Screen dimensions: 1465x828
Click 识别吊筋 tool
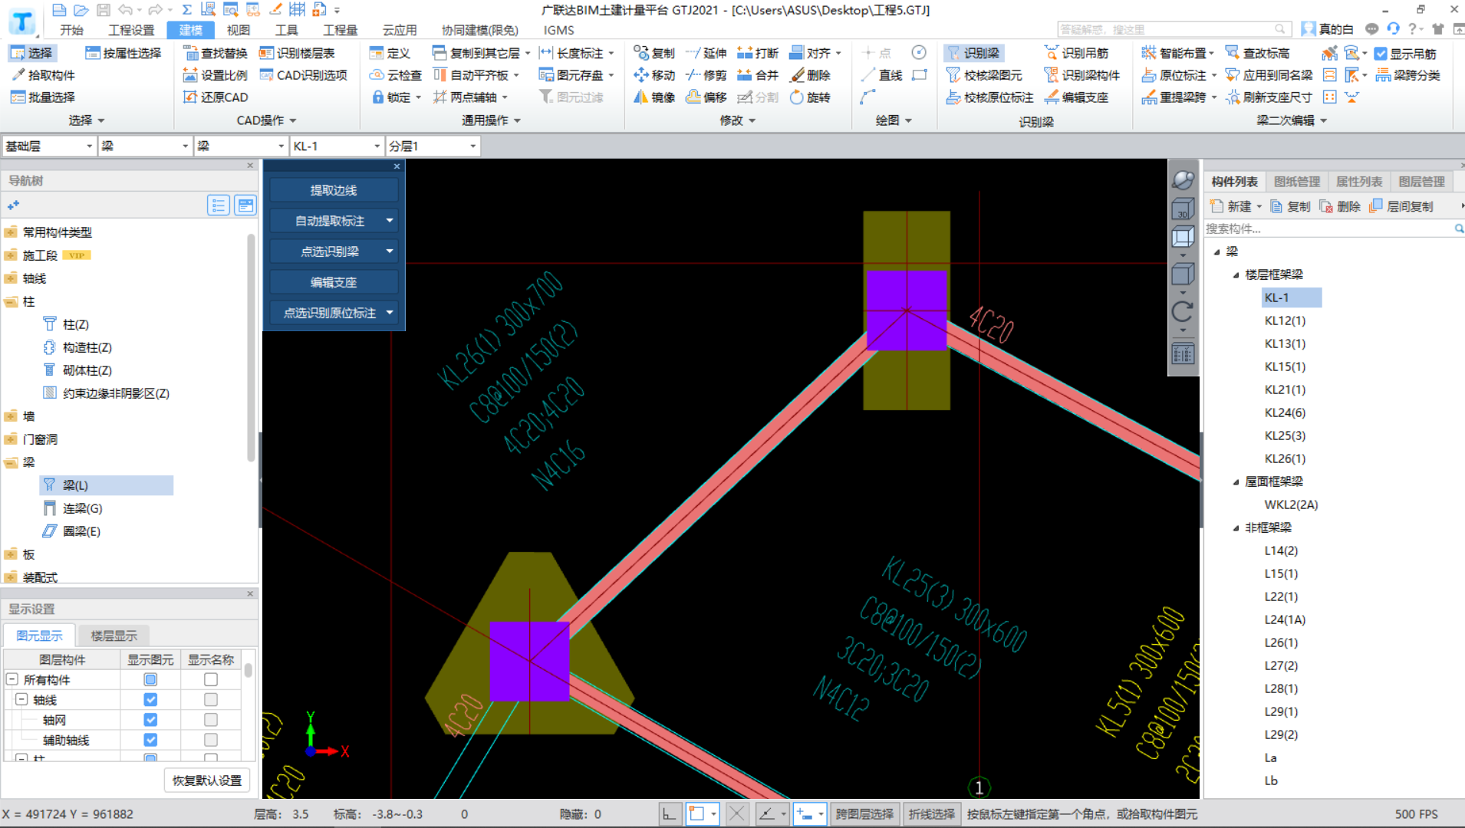(1076, 53)
